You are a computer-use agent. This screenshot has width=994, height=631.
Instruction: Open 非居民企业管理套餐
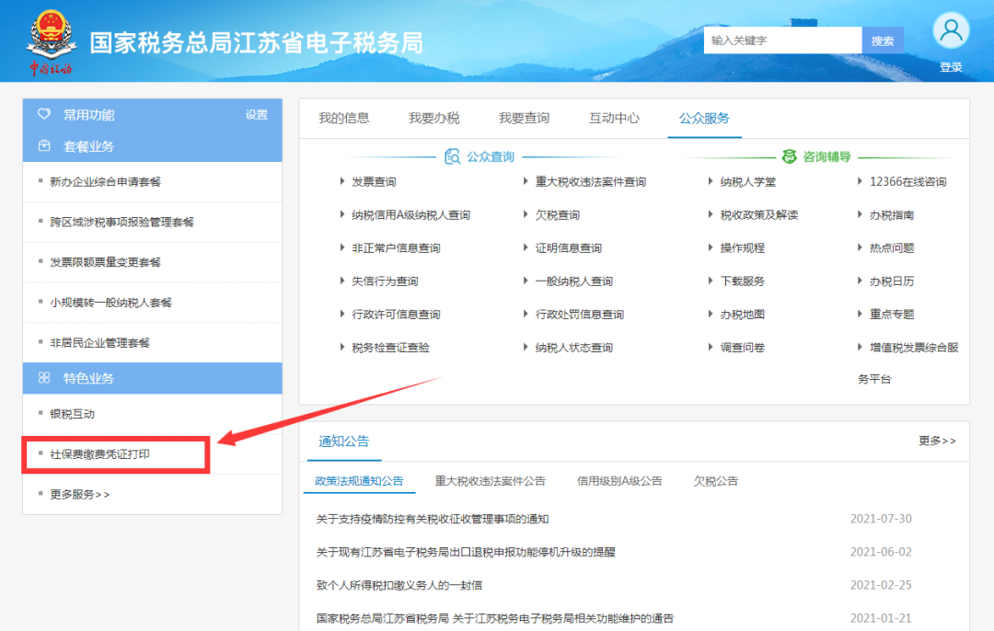[99, 343]
